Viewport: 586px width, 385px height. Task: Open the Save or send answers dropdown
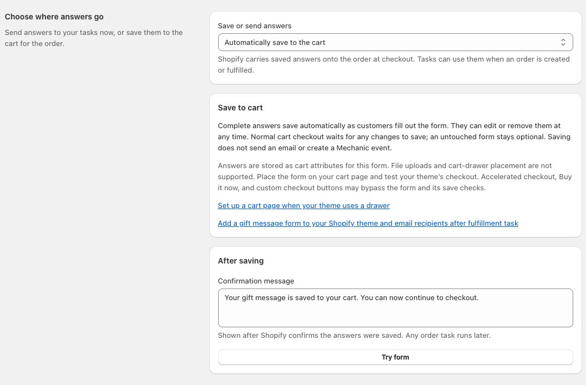coord(396,42)
